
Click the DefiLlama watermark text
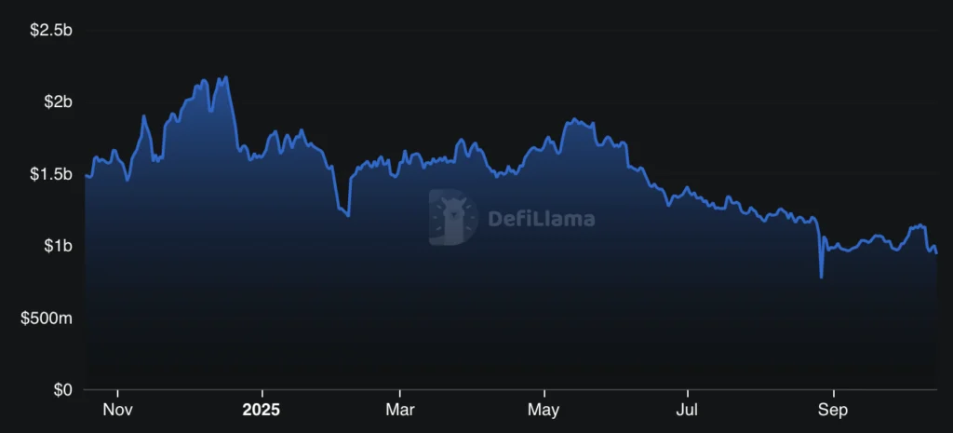click(x=541, y=220)
